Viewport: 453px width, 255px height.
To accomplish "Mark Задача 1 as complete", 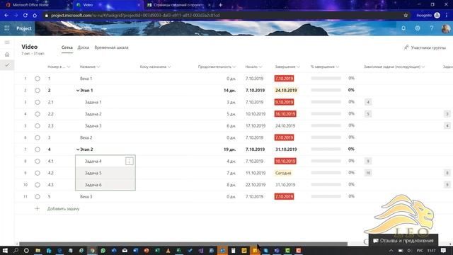I will tap(38, 102).
